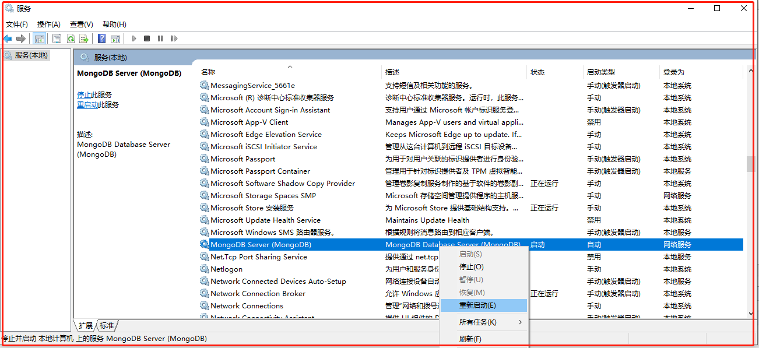Click gear icon of Net.Tcp Port Sharing Service
The width and height of the screenshot is (759, 348).
click(x=205, y=256)
